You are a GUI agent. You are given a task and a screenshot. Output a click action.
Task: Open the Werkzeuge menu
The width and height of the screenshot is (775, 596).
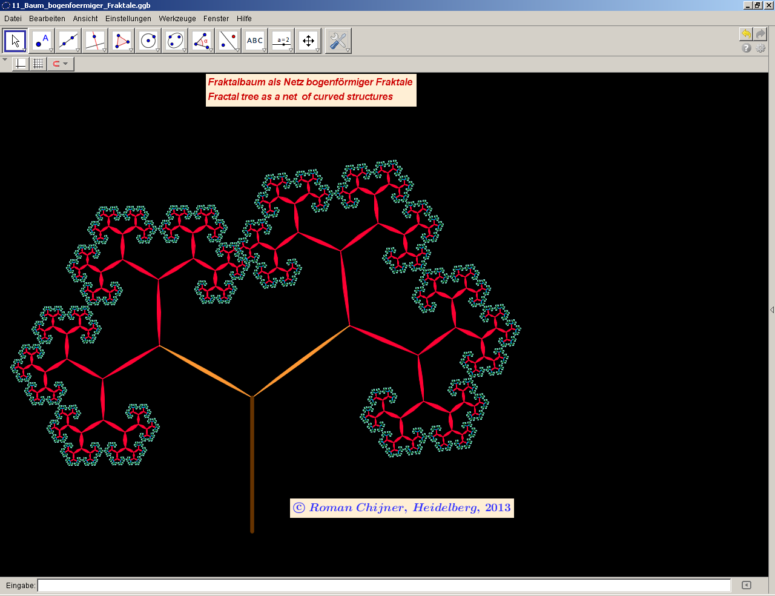coord(177,19)
